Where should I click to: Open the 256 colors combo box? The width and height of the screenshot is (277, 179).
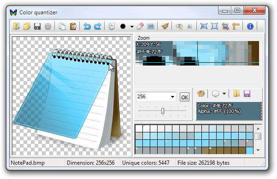(x=156, y=96)
